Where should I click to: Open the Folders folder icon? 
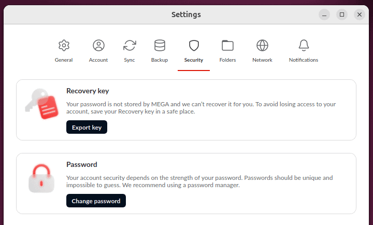[227, 45]
